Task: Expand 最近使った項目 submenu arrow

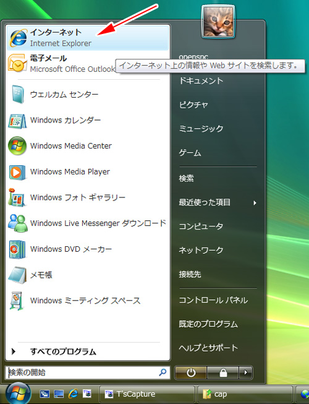Action: [255, 203]
